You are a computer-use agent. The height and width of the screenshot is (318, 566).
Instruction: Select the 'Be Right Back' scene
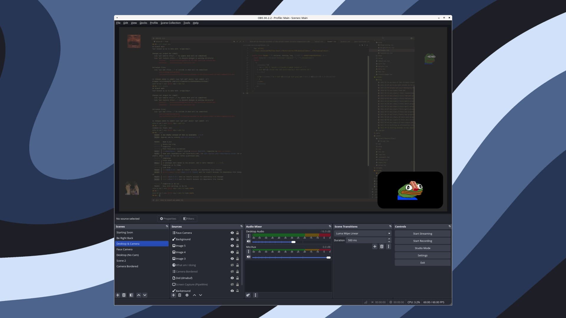point(125,238)
